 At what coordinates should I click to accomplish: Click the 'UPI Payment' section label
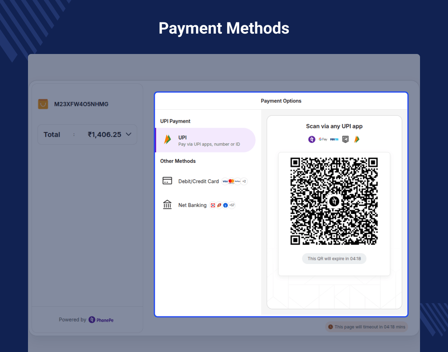(x=175, y=121)
